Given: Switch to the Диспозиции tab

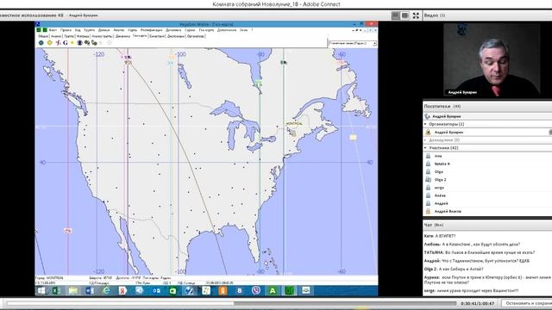Looking at the screenshot, I should click(176, 36).
